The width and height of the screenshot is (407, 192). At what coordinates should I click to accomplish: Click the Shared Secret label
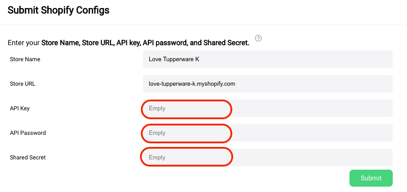tap(28, 158)
